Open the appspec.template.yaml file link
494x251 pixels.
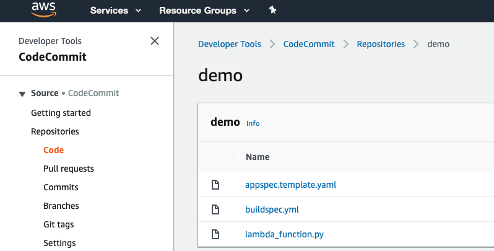click(x=290, y=185)
